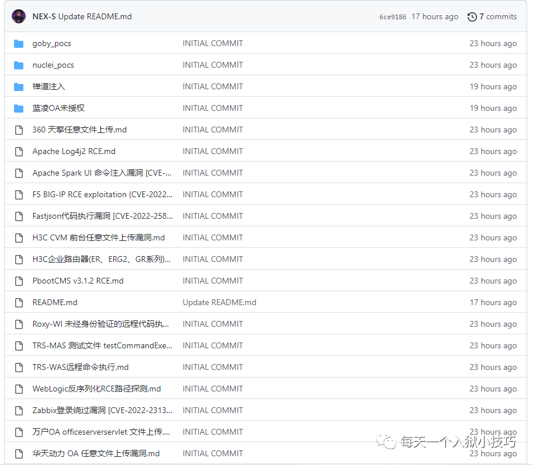Click the goby_pocs folder icon
The height and width of the screenshot is (465, 533).
[19, 44]
